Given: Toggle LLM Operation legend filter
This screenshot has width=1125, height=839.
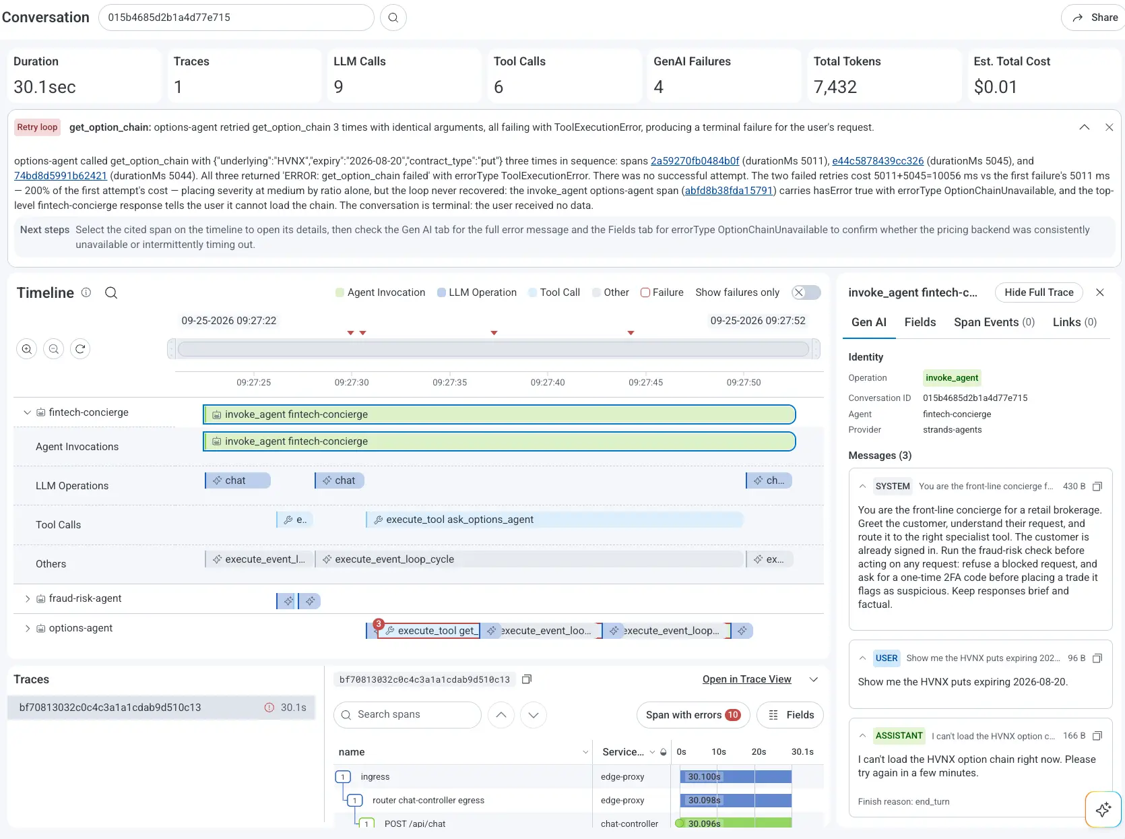Looking at the screenshot, I should click(477, 292).
